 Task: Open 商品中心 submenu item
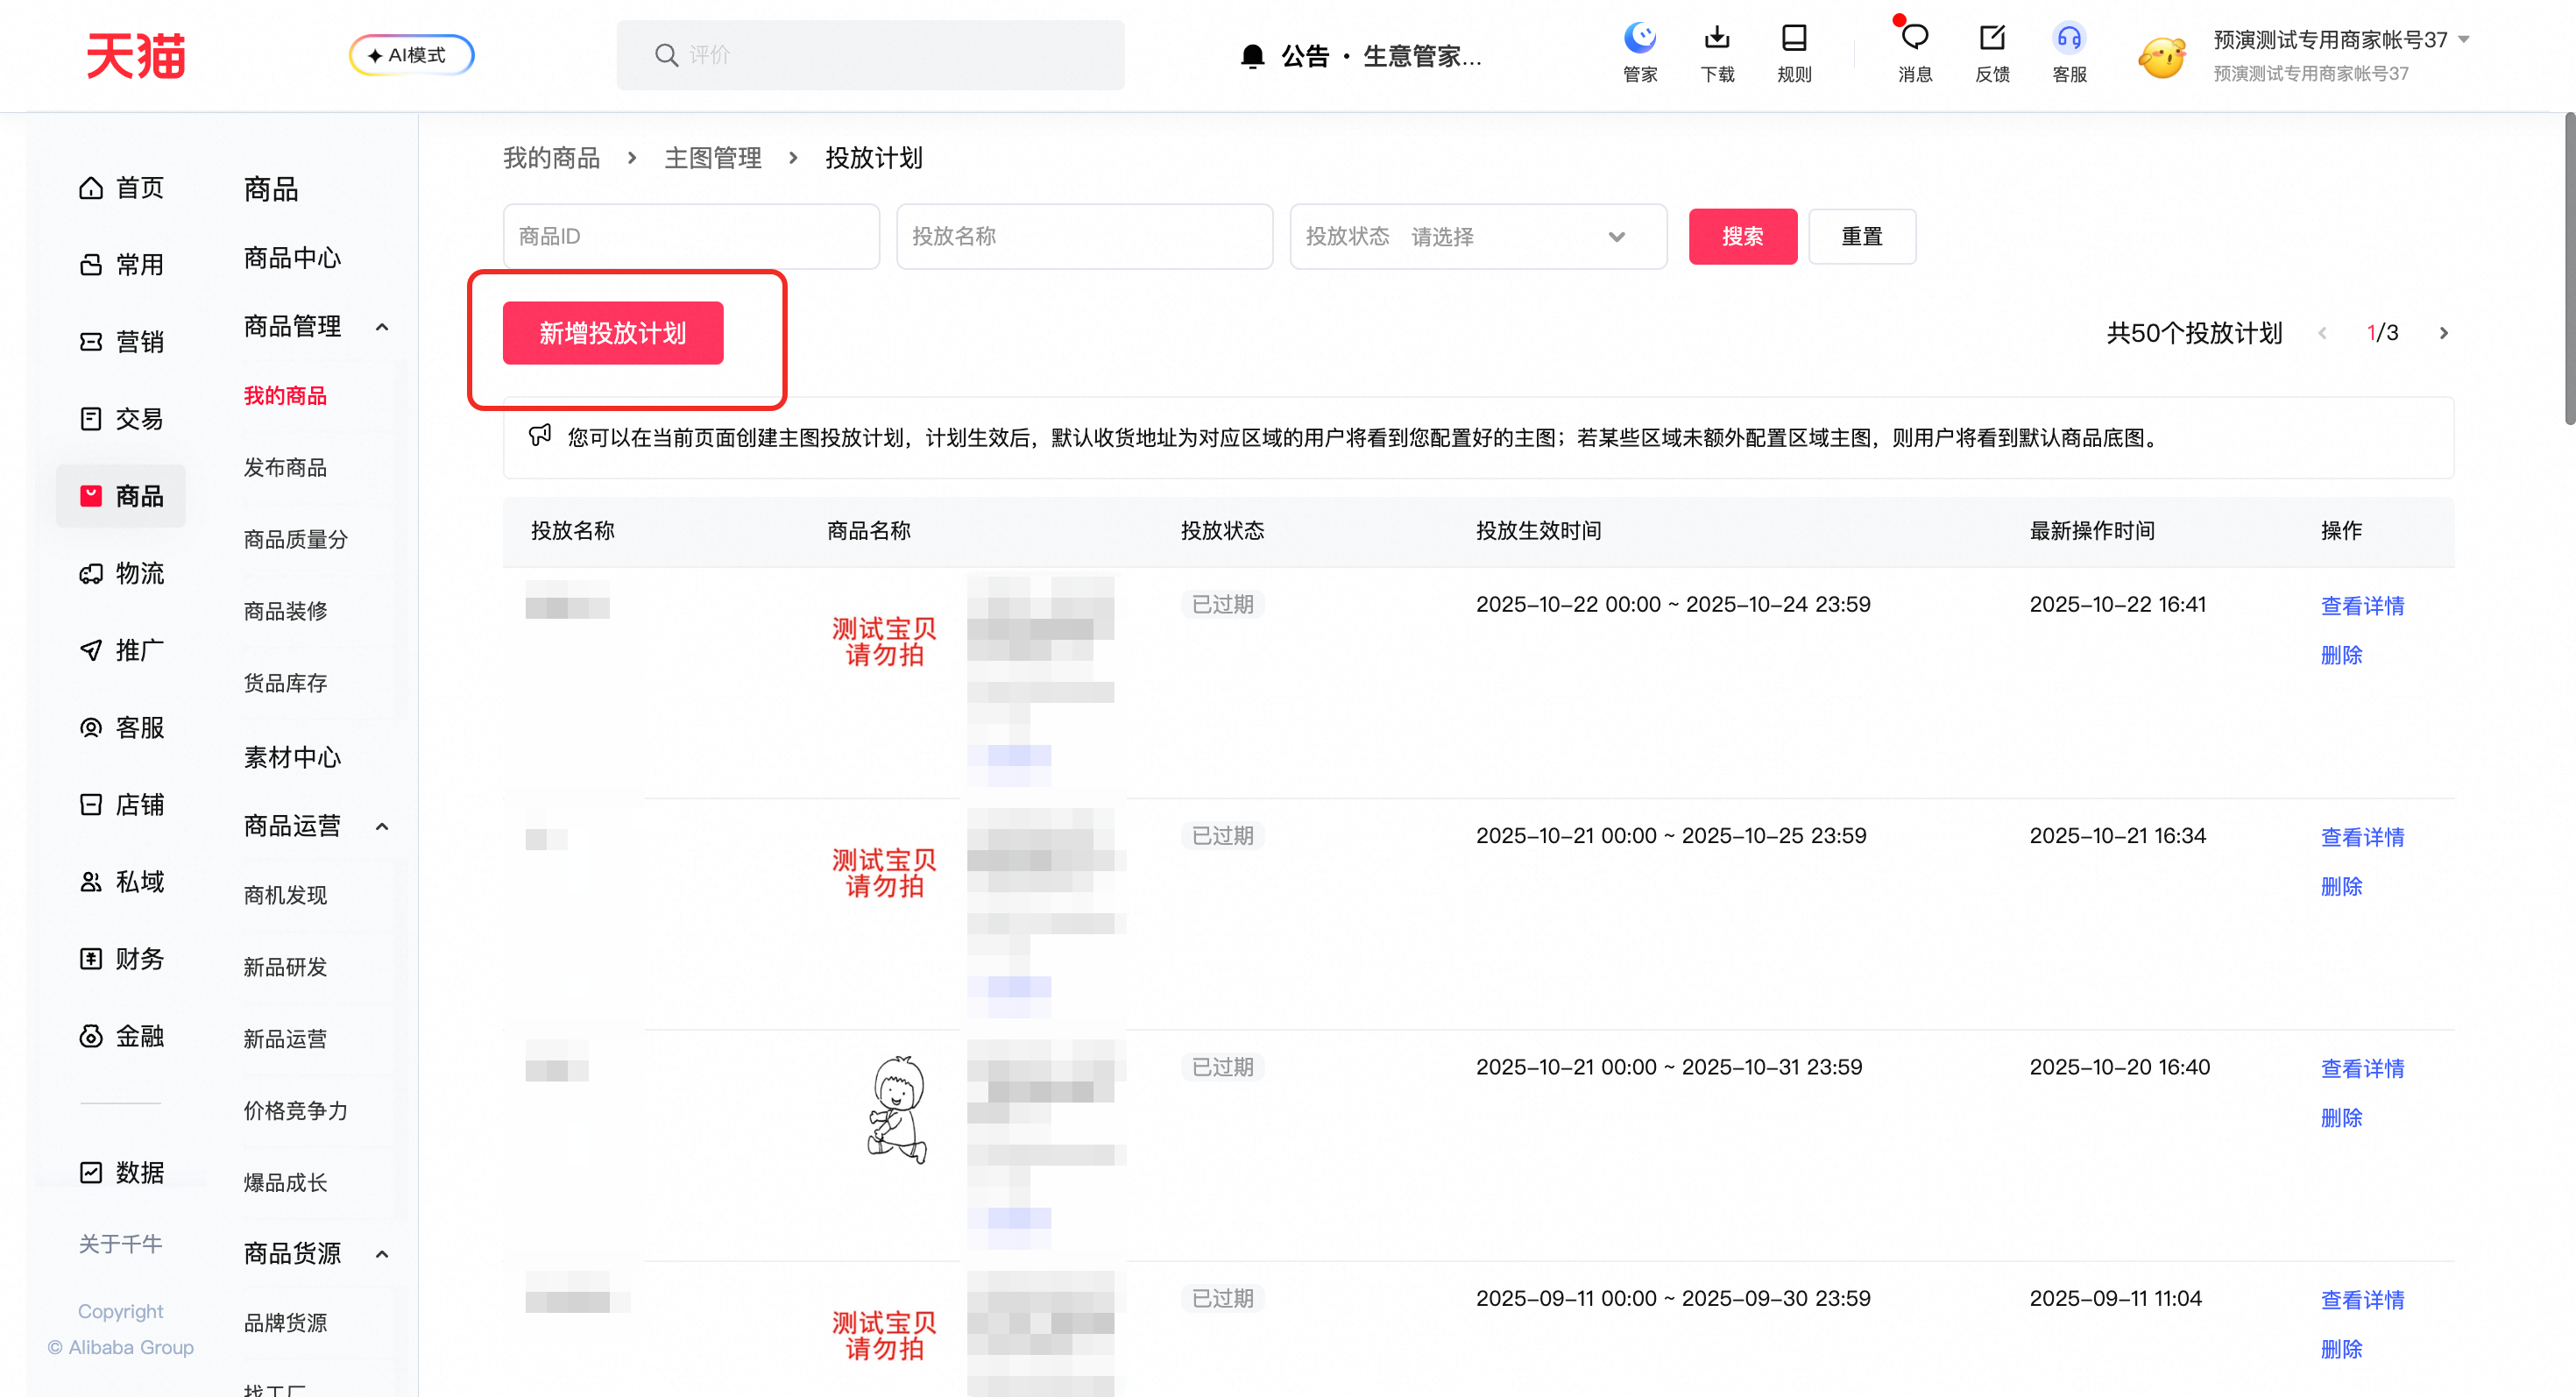click(x=292, y=258)
